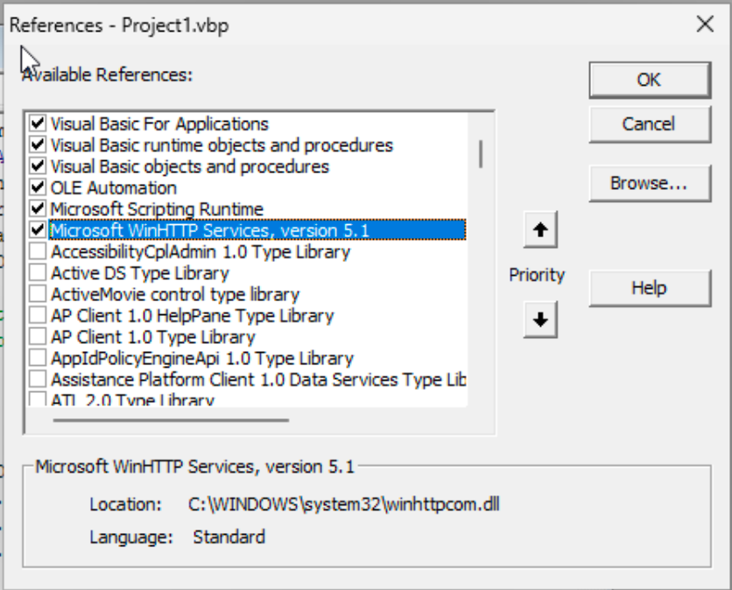The width and height of the screenshot is (732, 590).
Task: Check AP Client 1.0 HelpPane Type Library
Action: click(x=38, y=315)
